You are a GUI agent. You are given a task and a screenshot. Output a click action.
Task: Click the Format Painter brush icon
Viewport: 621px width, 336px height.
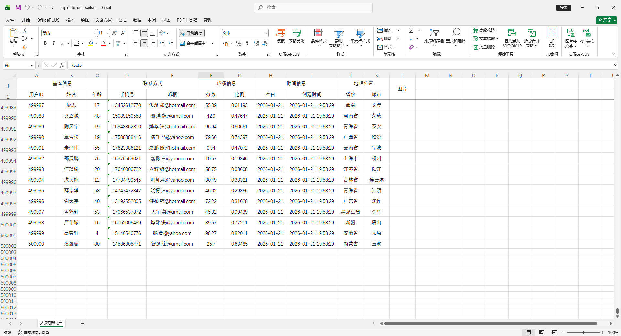pos(25,47)
